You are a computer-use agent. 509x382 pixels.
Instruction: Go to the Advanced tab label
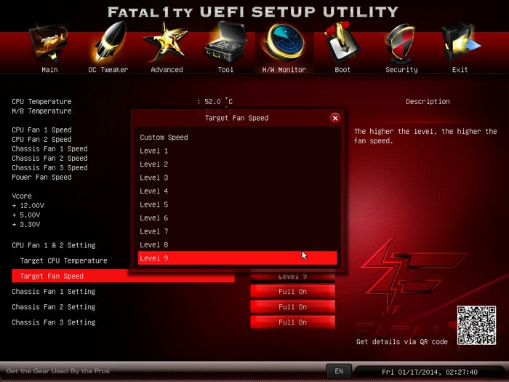coord(167,70)
